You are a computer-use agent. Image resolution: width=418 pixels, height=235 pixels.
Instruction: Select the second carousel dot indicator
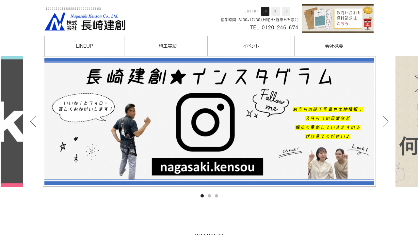[x=209, y=196]
